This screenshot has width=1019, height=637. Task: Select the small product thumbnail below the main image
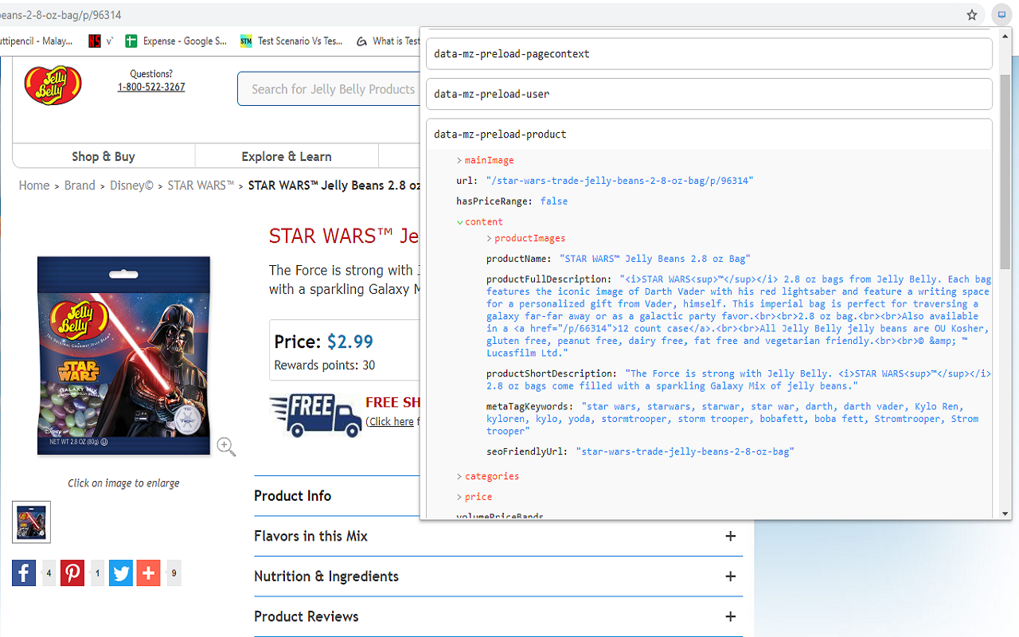pos(31,522)
